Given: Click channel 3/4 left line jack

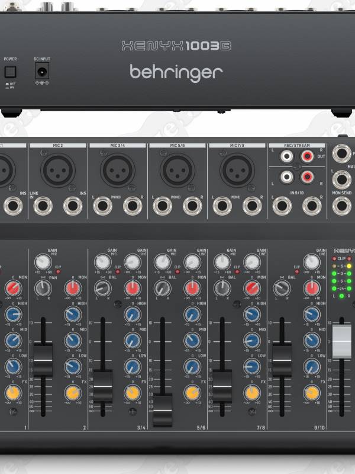Looking at the screenshot, I should click(102, 206).
